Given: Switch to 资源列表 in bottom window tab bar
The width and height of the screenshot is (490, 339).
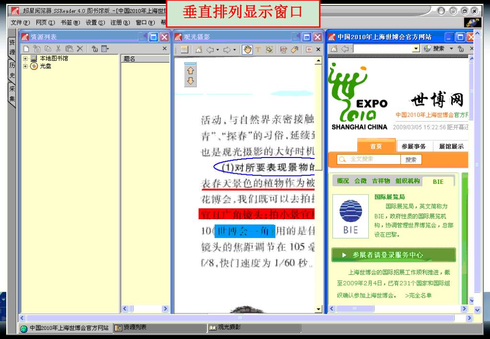Looking at the screenshot, I should [x=160, y=328].
